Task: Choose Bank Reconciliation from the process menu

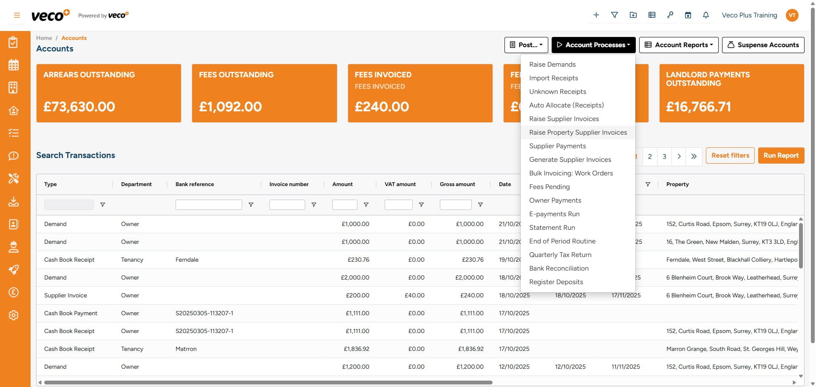Action: click(x=559, y=268)
